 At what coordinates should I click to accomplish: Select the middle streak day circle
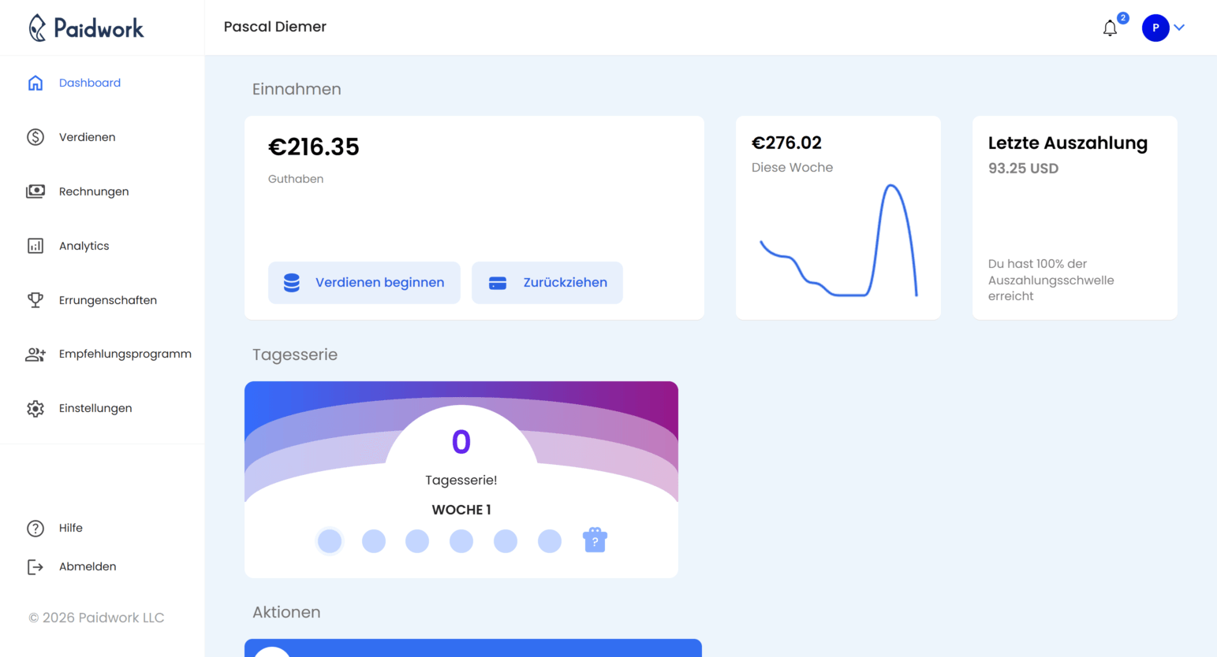pyautogui.click(x=461, y=540)
